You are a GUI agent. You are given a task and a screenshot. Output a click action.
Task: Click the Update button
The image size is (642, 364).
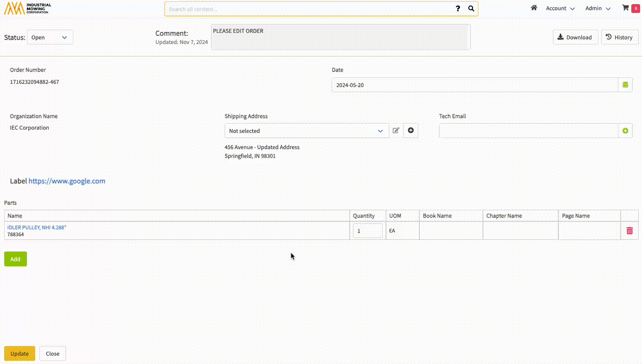[x=19, y=354]
